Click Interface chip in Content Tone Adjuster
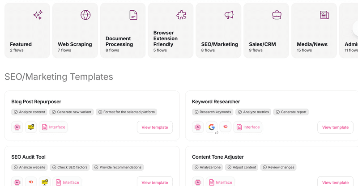This screenshot has width=358, height=186. 220,182
